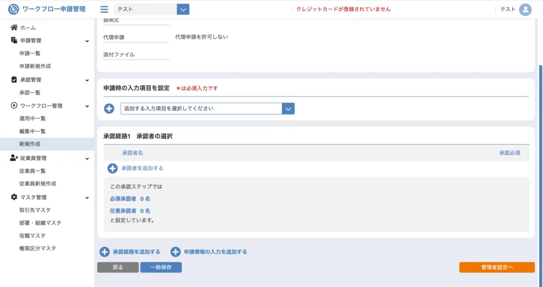Image resolution: width=543 pixels, height=287 pixels.
Task: Open 権限区分マスタ in sidebar
Action: click(x=38, y=248)
